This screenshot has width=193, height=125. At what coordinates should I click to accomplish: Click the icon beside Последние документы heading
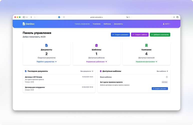26,71
